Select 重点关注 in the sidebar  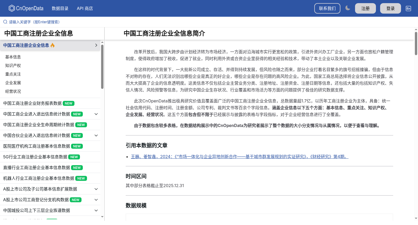13,74
